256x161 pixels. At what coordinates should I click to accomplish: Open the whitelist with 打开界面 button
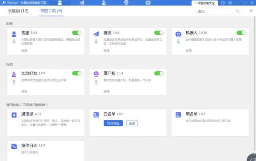point(113,123)
